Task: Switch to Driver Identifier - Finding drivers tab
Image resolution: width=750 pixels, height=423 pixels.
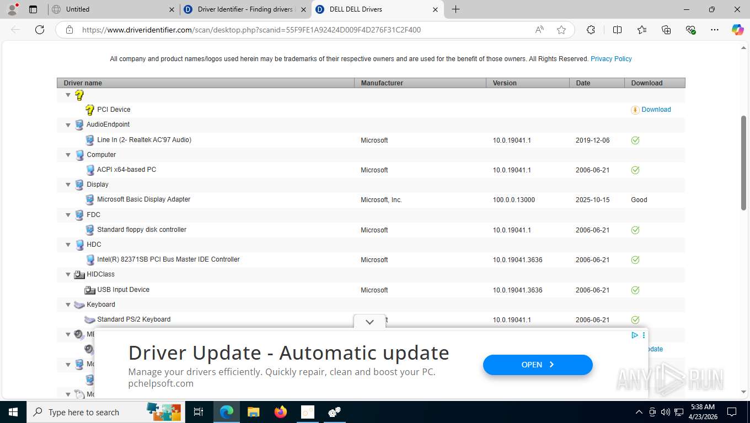Action: pos(246,9)
